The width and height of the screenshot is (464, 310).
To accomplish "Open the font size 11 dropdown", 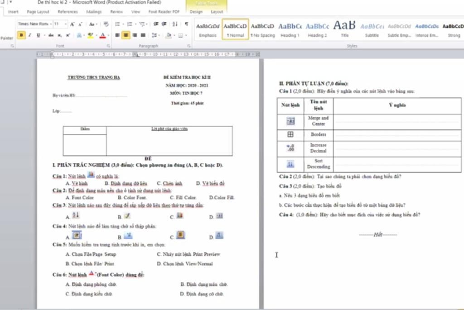I will click(66, 24).
